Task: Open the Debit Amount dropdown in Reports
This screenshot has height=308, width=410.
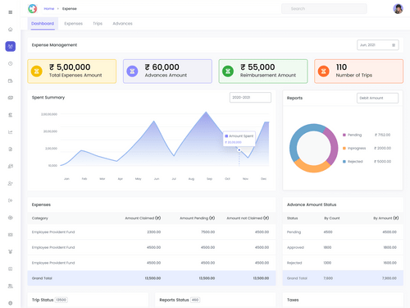Action: (x=377, y=98)
